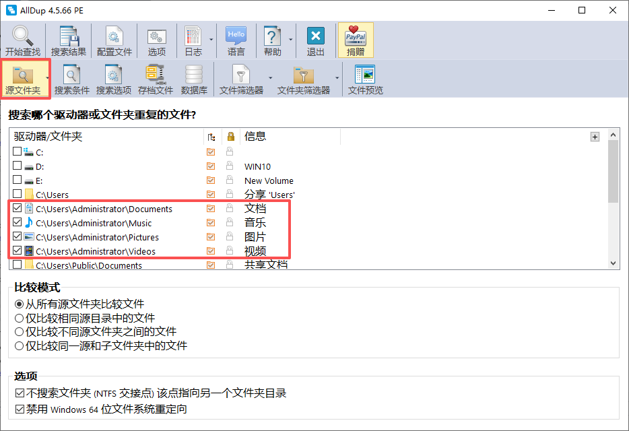The height and width of the screenshot is (431, 629).
Task: Toggle lock icon for E: row
Action: tap(230, 179)
